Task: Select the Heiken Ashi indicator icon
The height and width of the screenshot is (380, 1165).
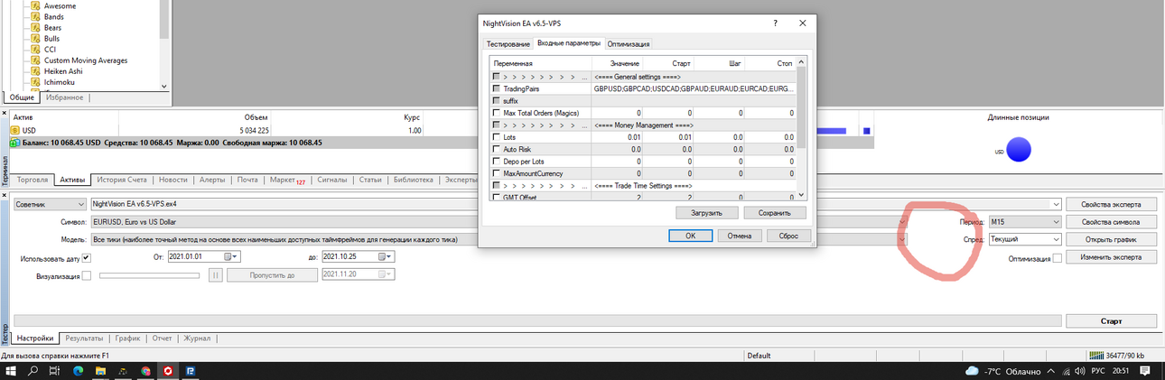Action: (37, 71)
